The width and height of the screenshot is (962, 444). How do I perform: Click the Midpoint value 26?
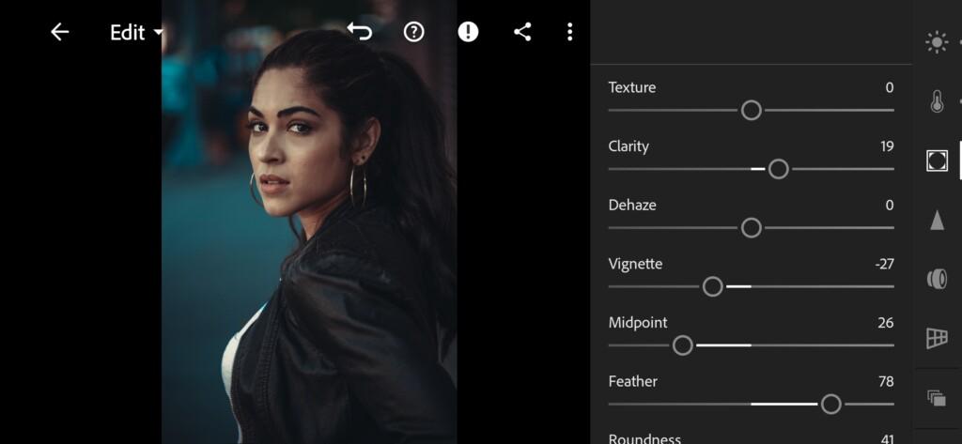(x=885, y=323)
